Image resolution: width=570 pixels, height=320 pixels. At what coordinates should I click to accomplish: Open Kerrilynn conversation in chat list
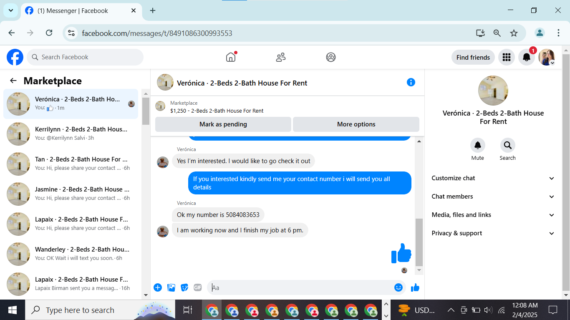coord(71,134)
